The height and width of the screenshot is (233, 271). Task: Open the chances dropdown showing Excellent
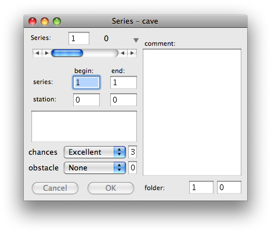tap(95, 152)
